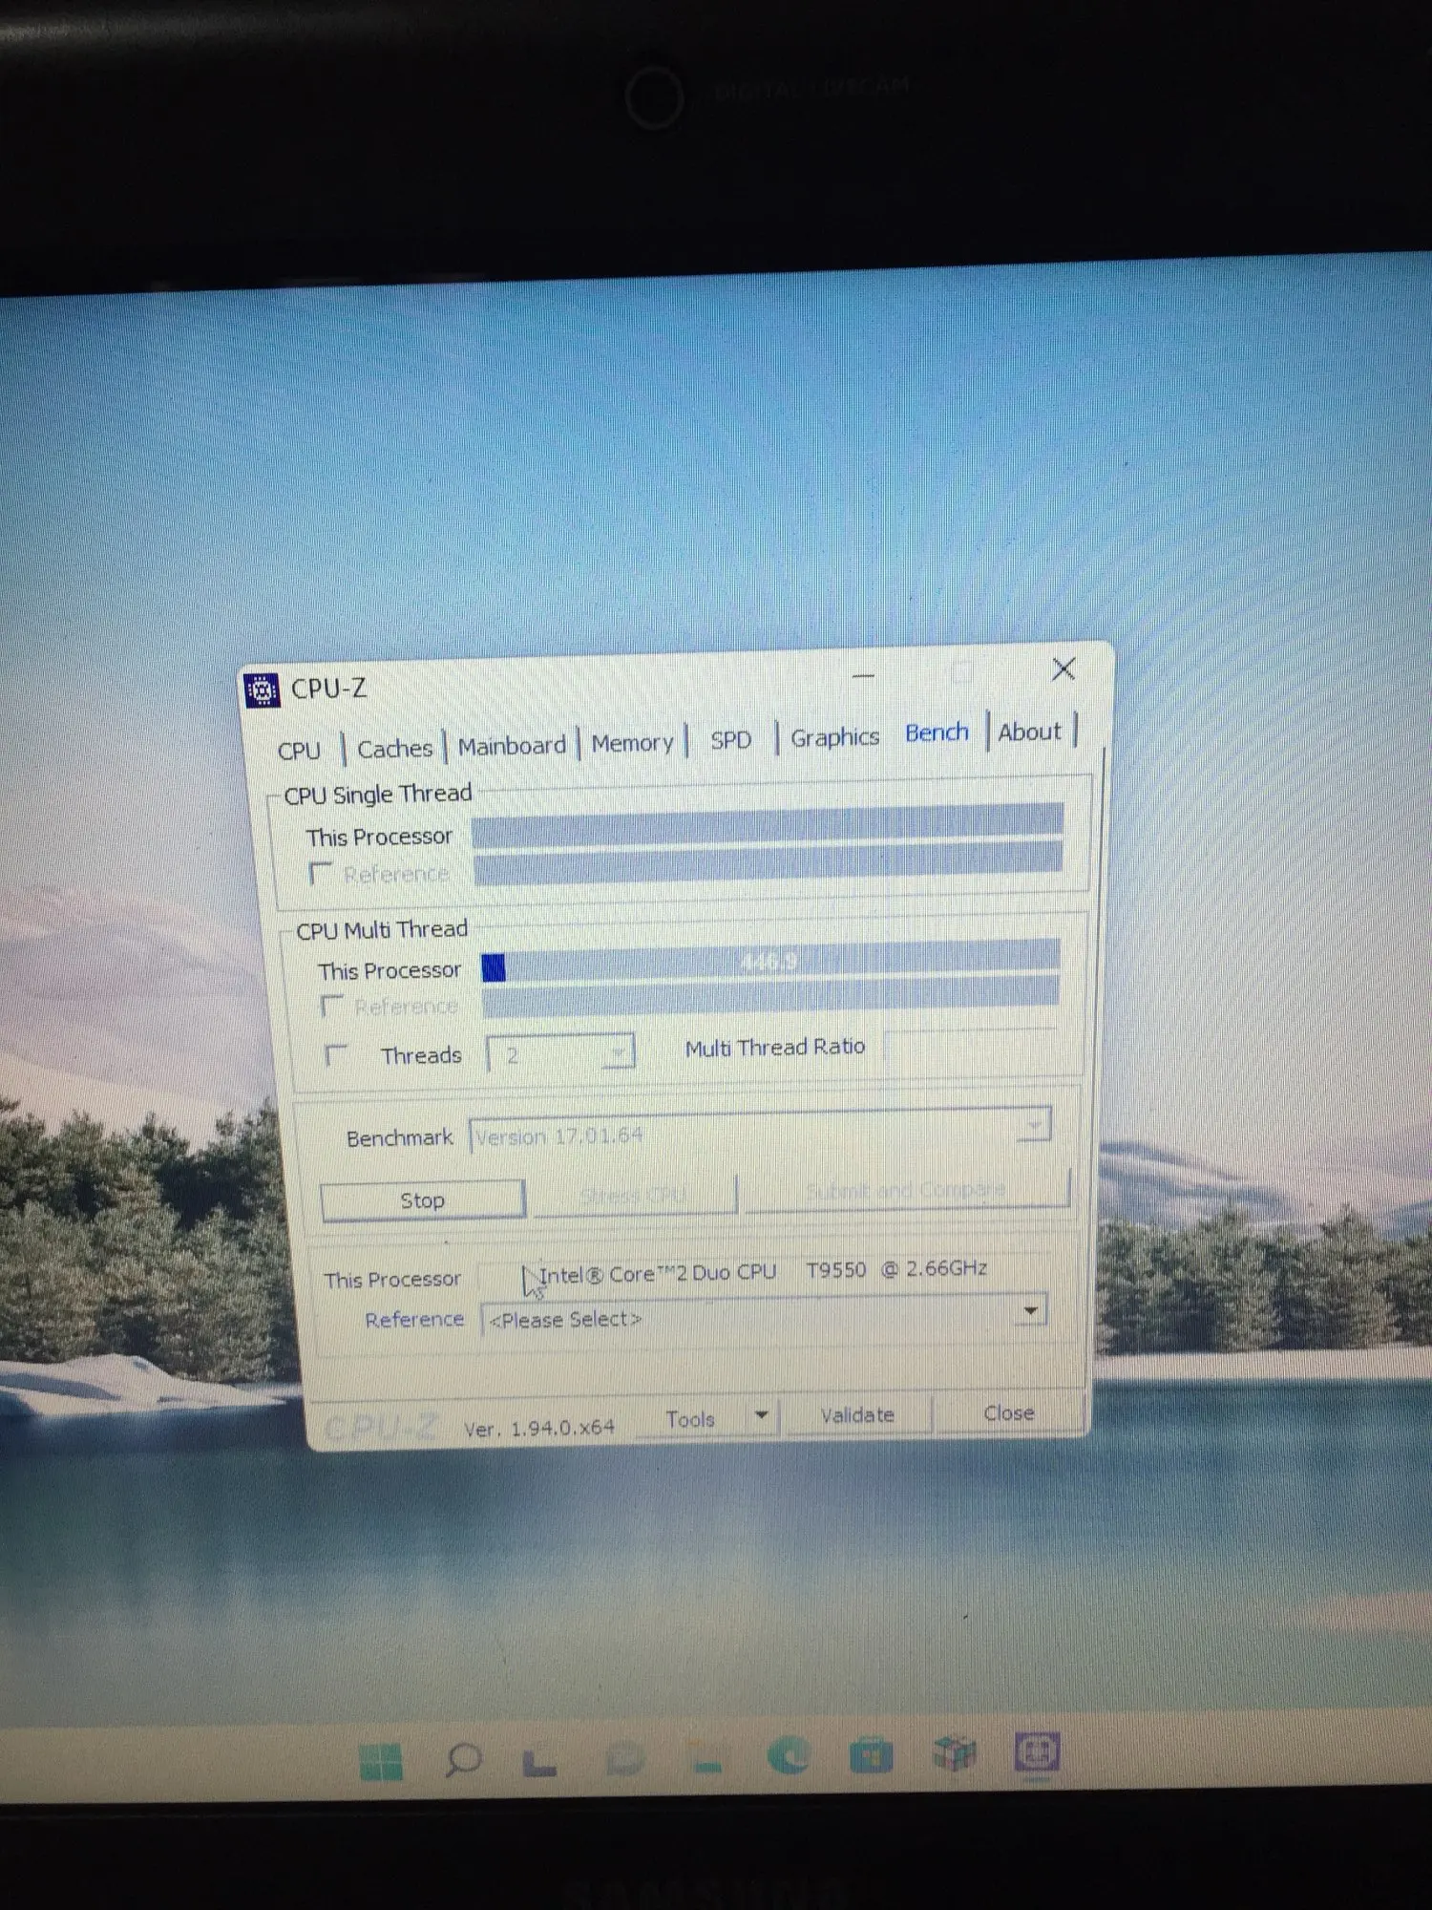Click the Single Thread This Processor bar
The image size is (1432, 1910).
(x=768, y=824)
